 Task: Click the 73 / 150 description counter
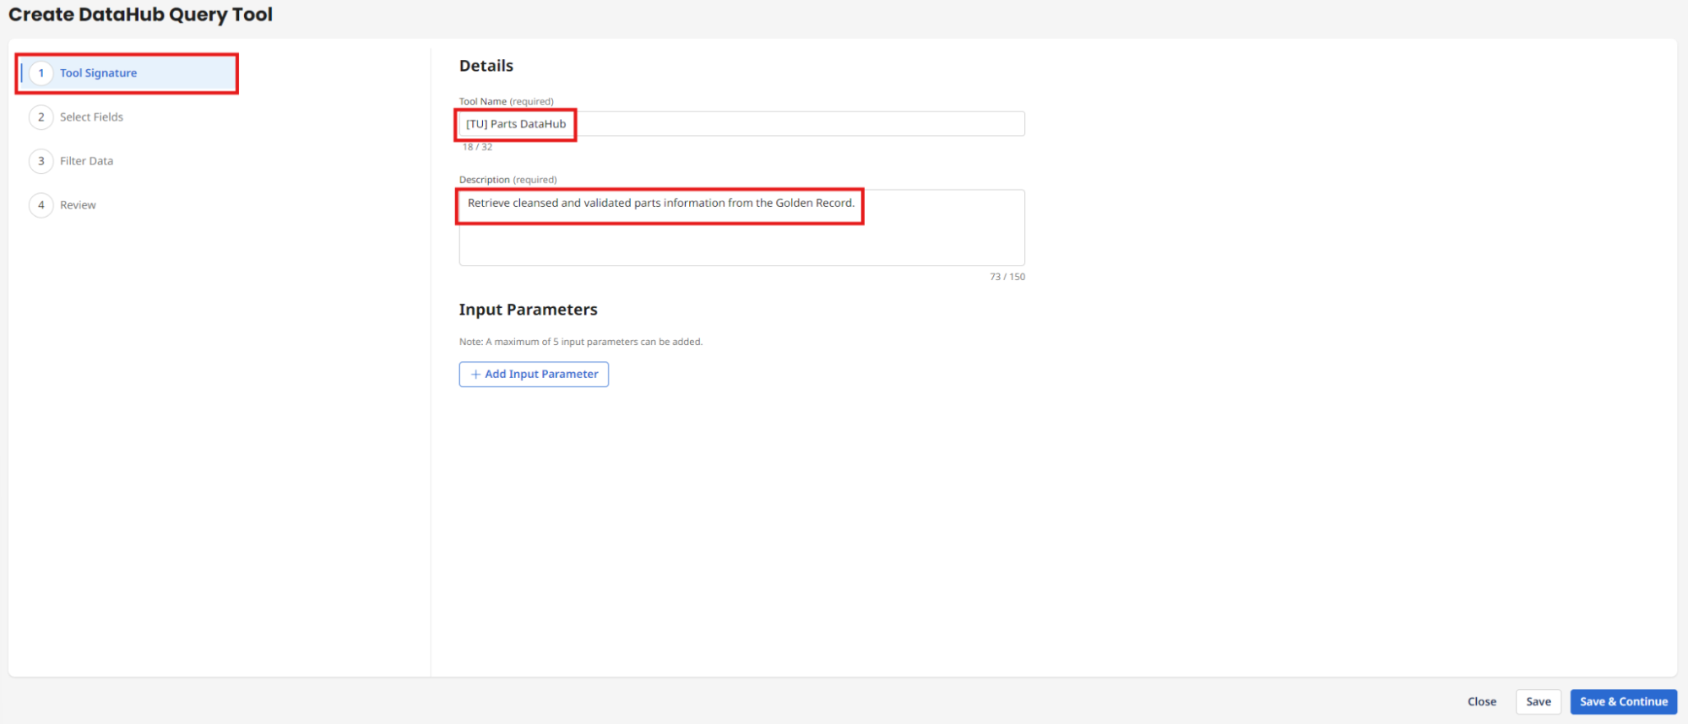pyautogui.click(x=1007, y=277)
